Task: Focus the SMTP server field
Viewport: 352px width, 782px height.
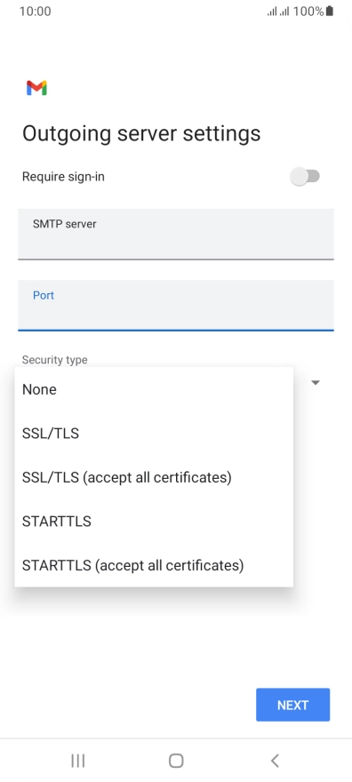Action: click(176, 234)
